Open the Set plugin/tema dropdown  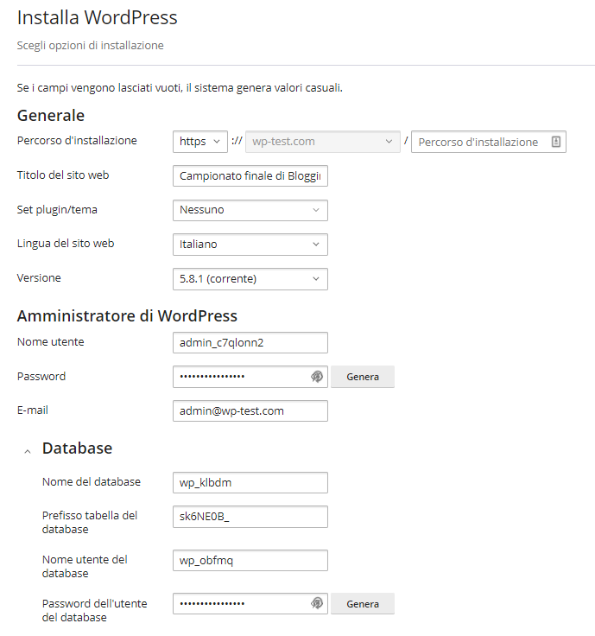click(x=250, y=210)
